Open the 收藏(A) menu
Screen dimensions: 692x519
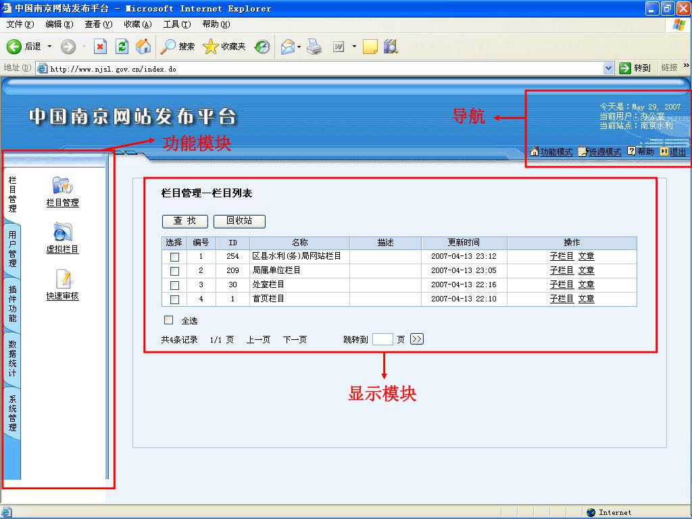(138, 24)
